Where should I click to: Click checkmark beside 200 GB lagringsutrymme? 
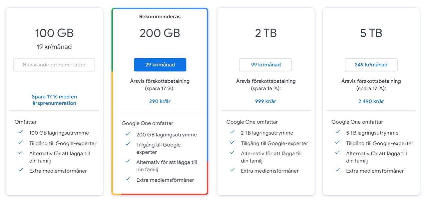coord(128,134)
